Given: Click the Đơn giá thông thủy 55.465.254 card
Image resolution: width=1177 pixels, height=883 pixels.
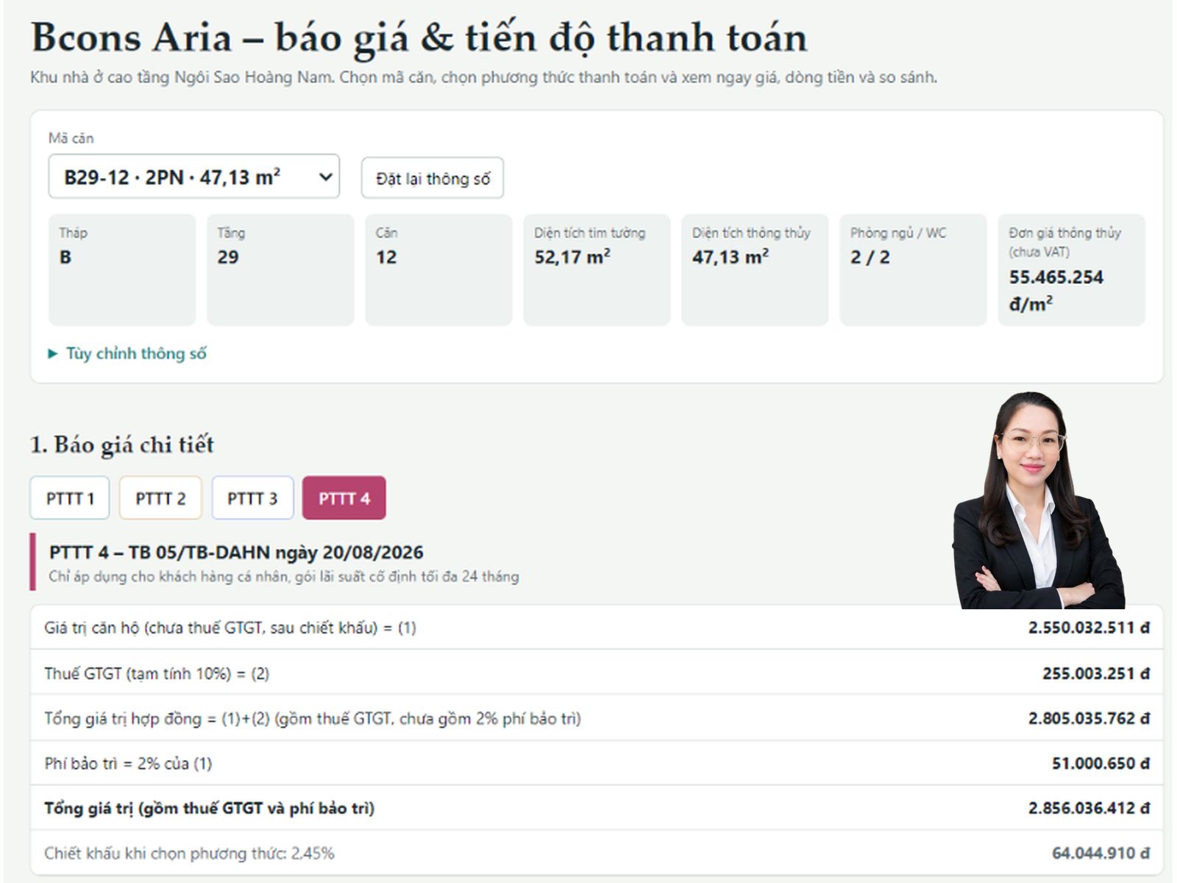Looking at the screenshot, I should tap(1071, 270).
